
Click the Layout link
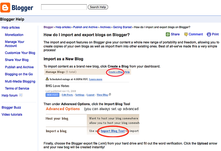click(91, 95)
